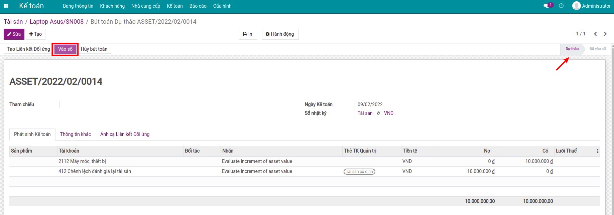Open the Ánh xạ Liên kết Đối ứng tab
Viewport: 614px width, 215px height.
(x=125, y=134)
